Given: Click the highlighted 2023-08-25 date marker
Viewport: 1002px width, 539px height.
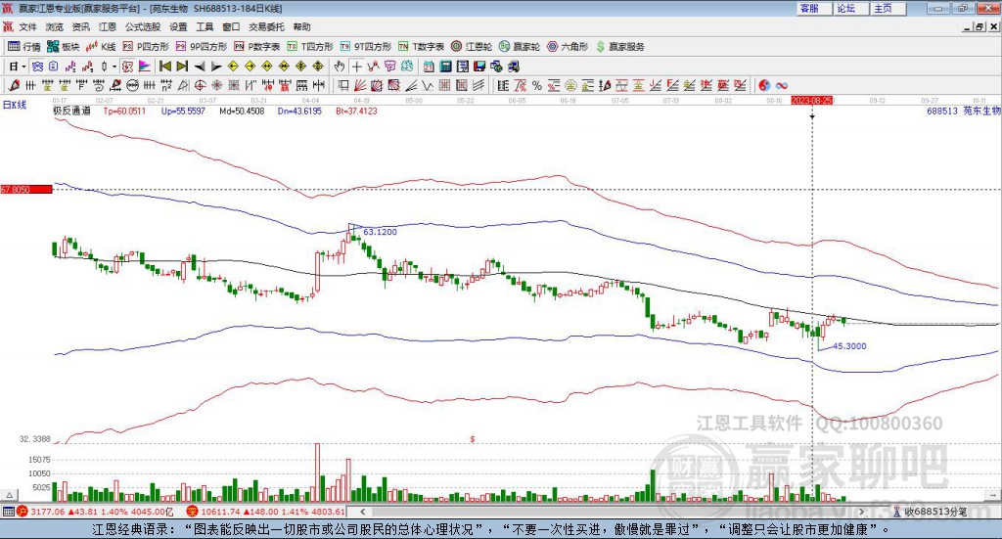Looking at the screenshot, I should pos(811,100).
